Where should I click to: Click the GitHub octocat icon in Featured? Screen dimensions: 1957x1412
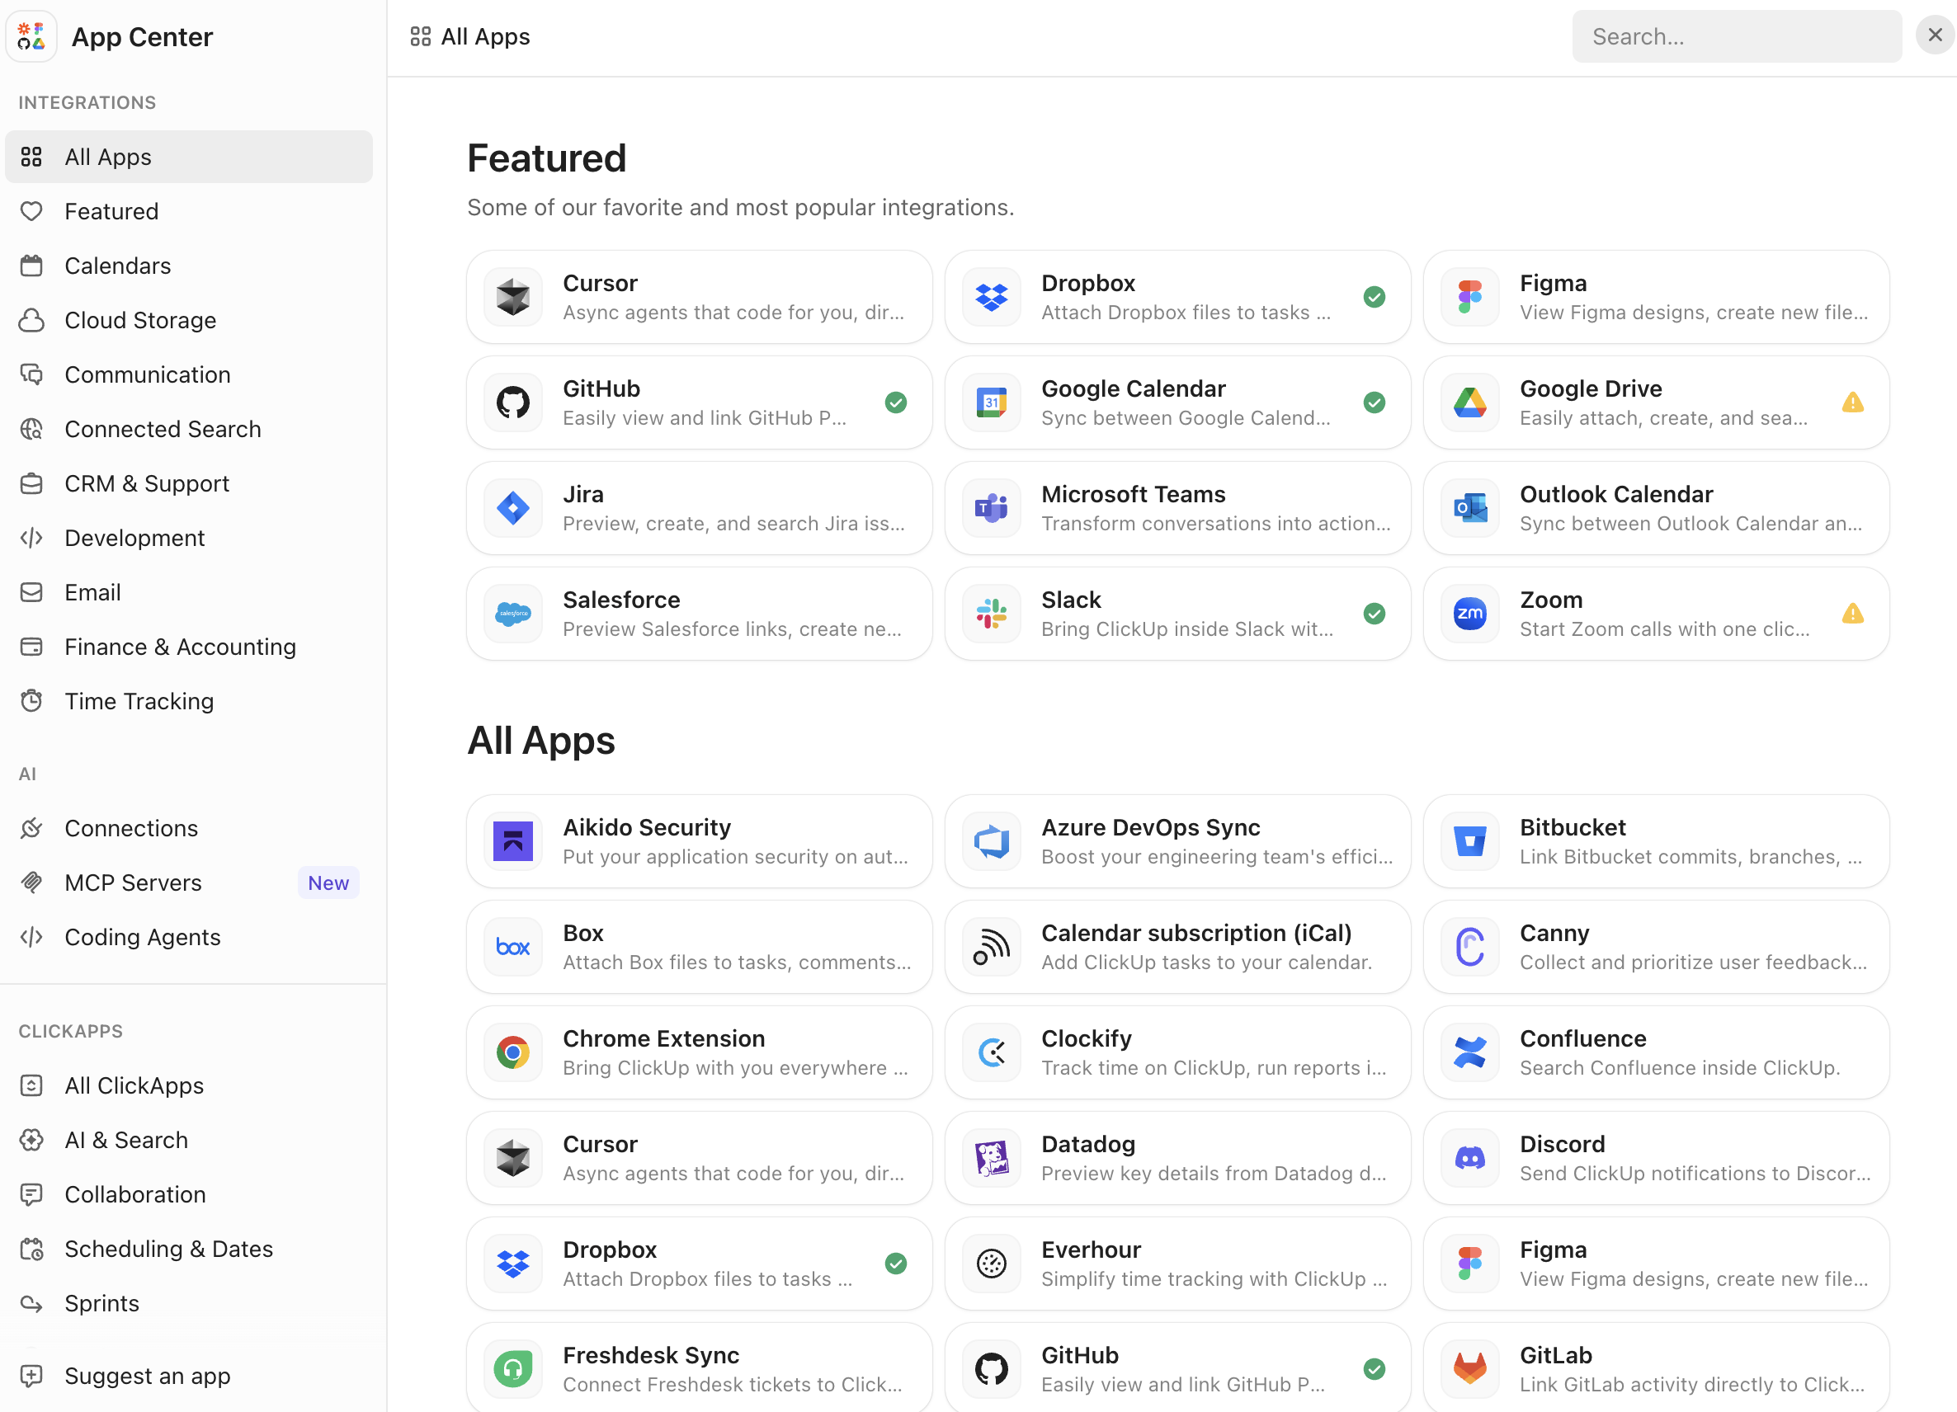click(x=512, y=402)
